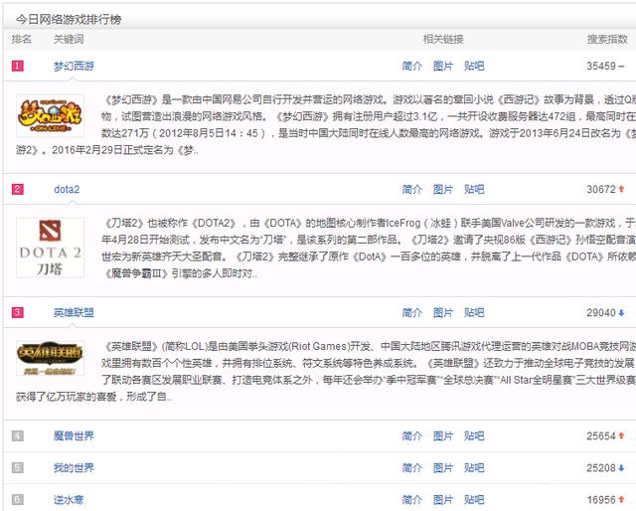Click the search index value 30672

tap(601, 189)
